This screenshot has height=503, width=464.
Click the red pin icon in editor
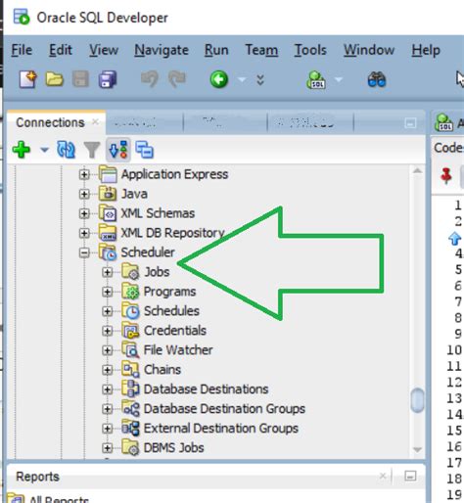point(446,175)
